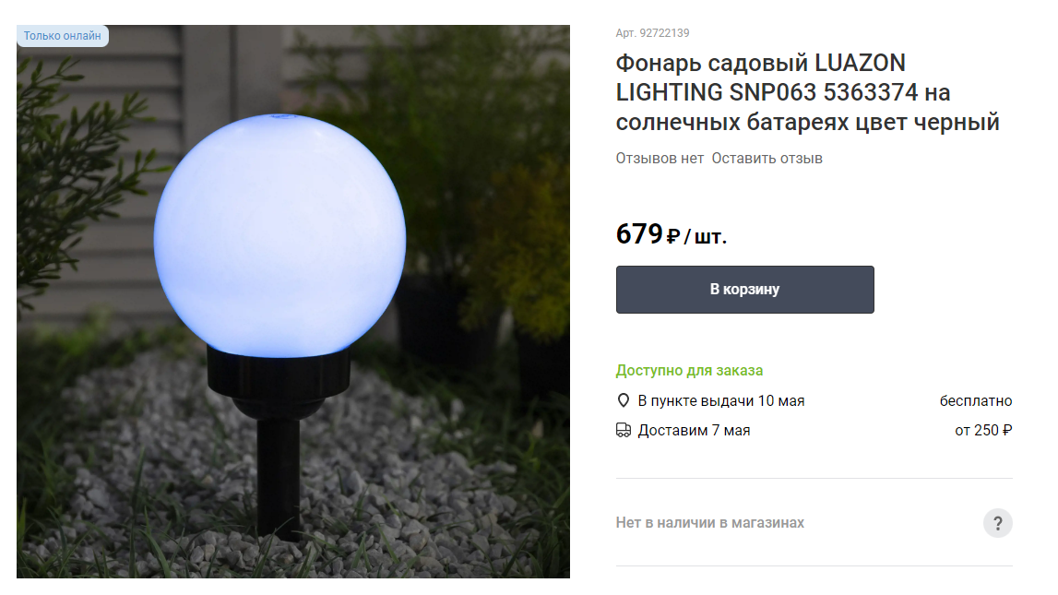Click the delivery truck icon
1058x595 pixels.
tap(624, 431)
